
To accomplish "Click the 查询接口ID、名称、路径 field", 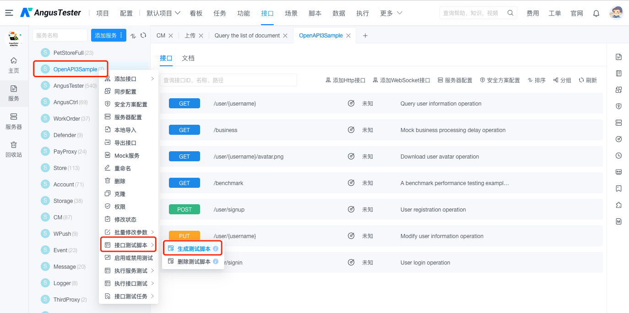I will [228, 80].
